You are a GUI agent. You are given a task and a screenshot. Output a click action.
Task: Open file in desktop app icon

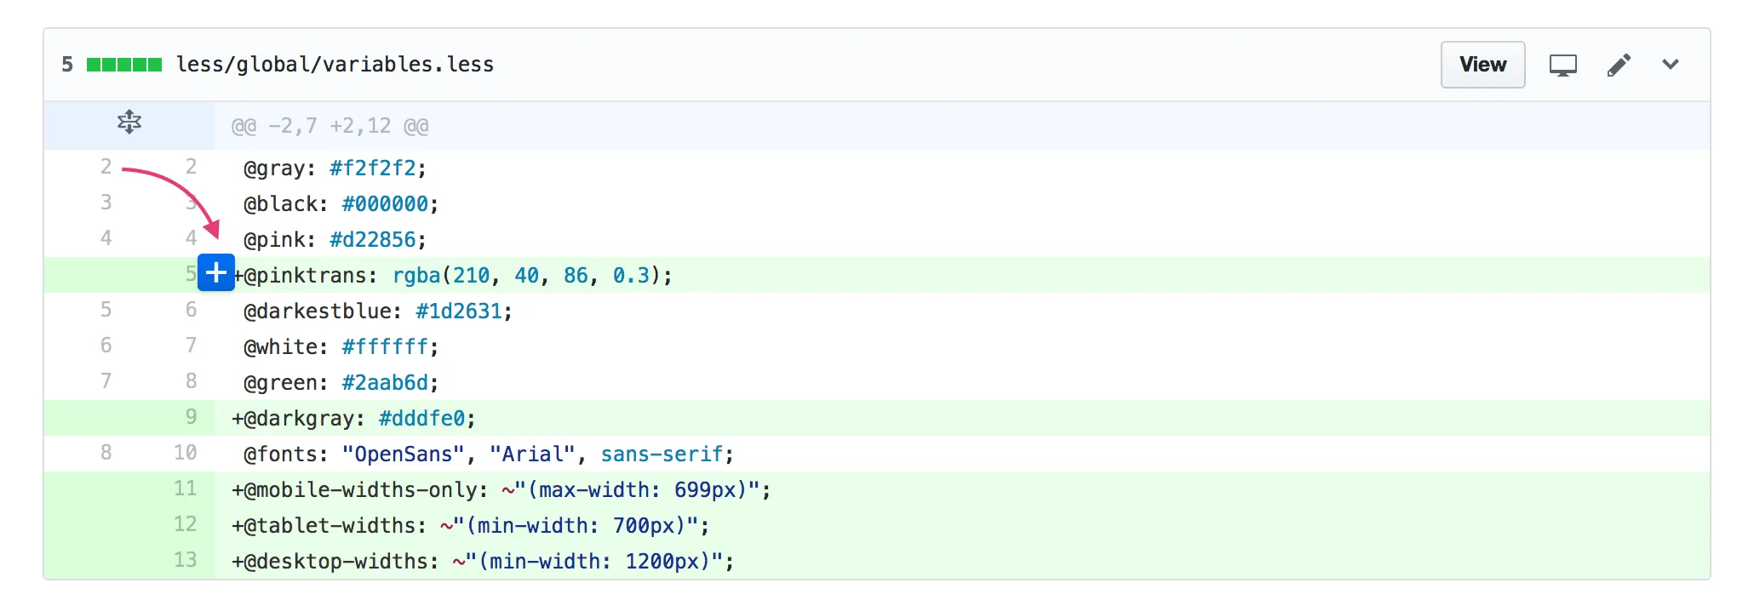click(1562, 66)
